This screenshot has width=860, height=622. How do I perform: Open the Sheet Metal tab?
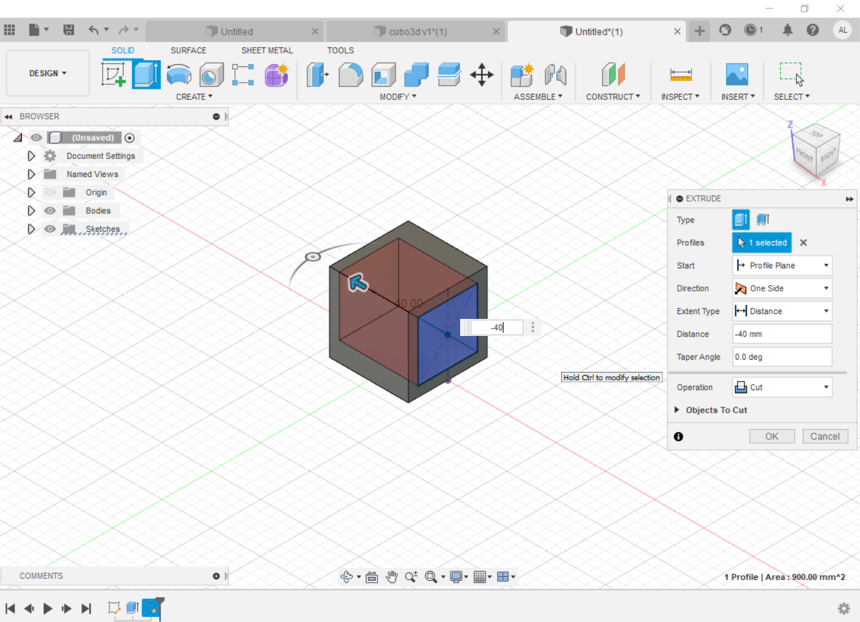point(267,51)
